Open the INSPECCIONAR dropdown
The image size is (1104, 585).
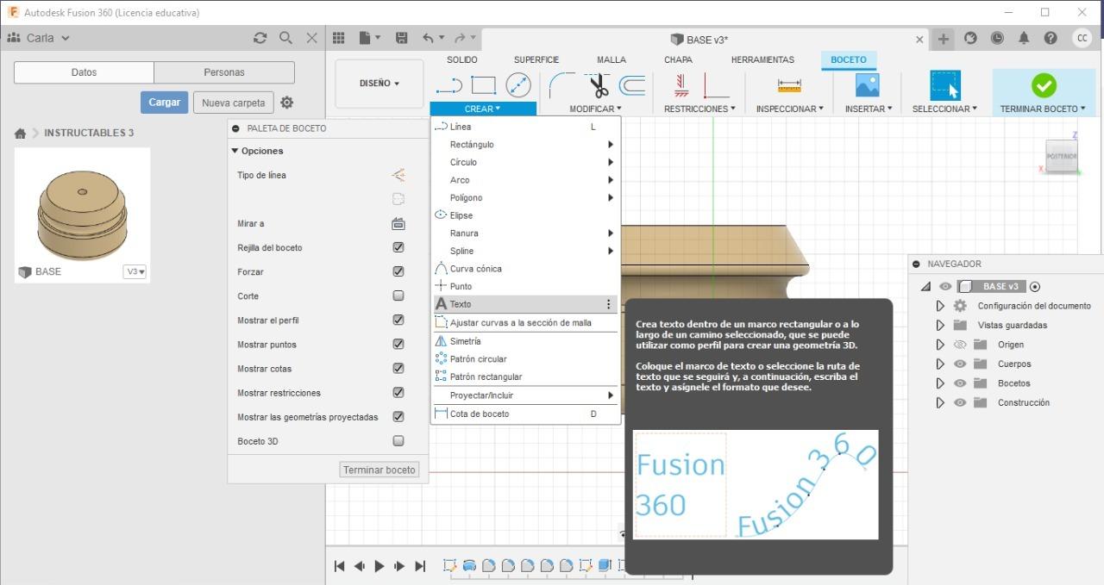click(x=789, y=109)
